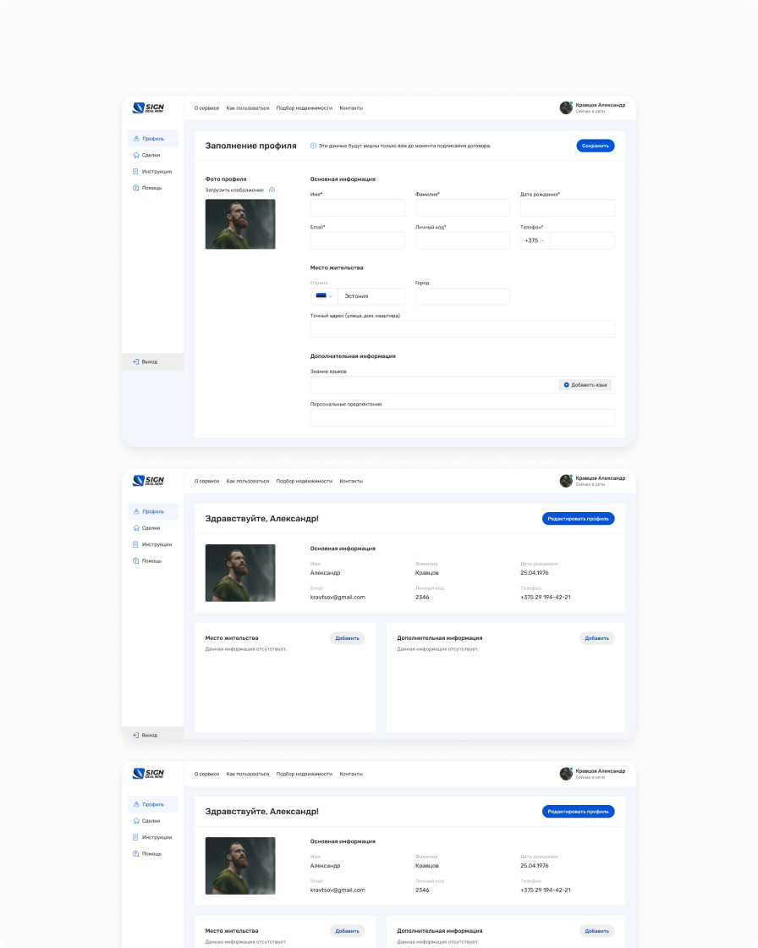Click the Сохранить button
The height and width of the screenshot is (948, 758).
596,146
